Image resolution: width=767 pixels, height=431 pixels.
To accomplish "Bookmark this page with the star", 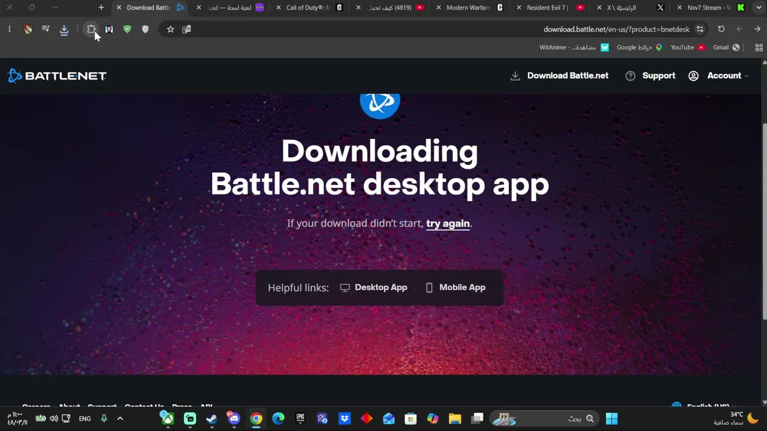I will coord(170,29).
